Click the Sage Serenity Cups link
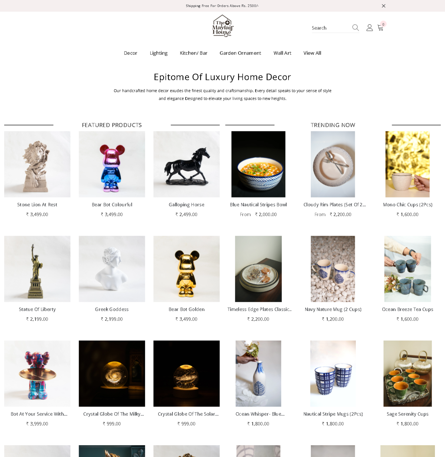The width and height of the screenshot is (445, 457). [408, 414]
